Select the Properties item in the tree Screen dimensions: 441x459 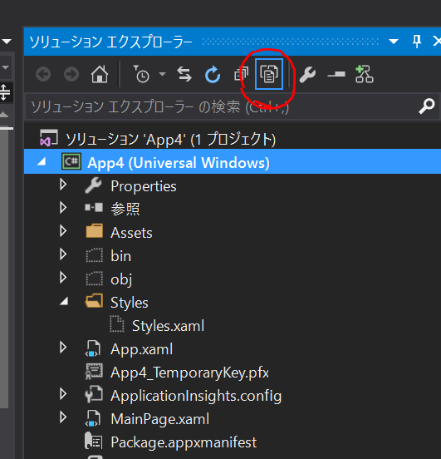tap(144, 186)
